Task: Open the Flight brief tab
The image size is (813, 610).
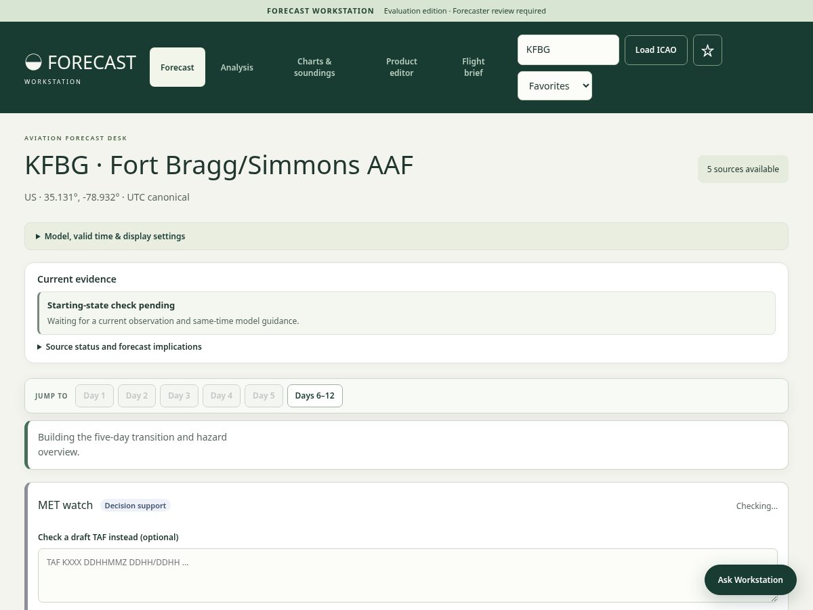Action: pyautogui.click(x=474, y=67)
